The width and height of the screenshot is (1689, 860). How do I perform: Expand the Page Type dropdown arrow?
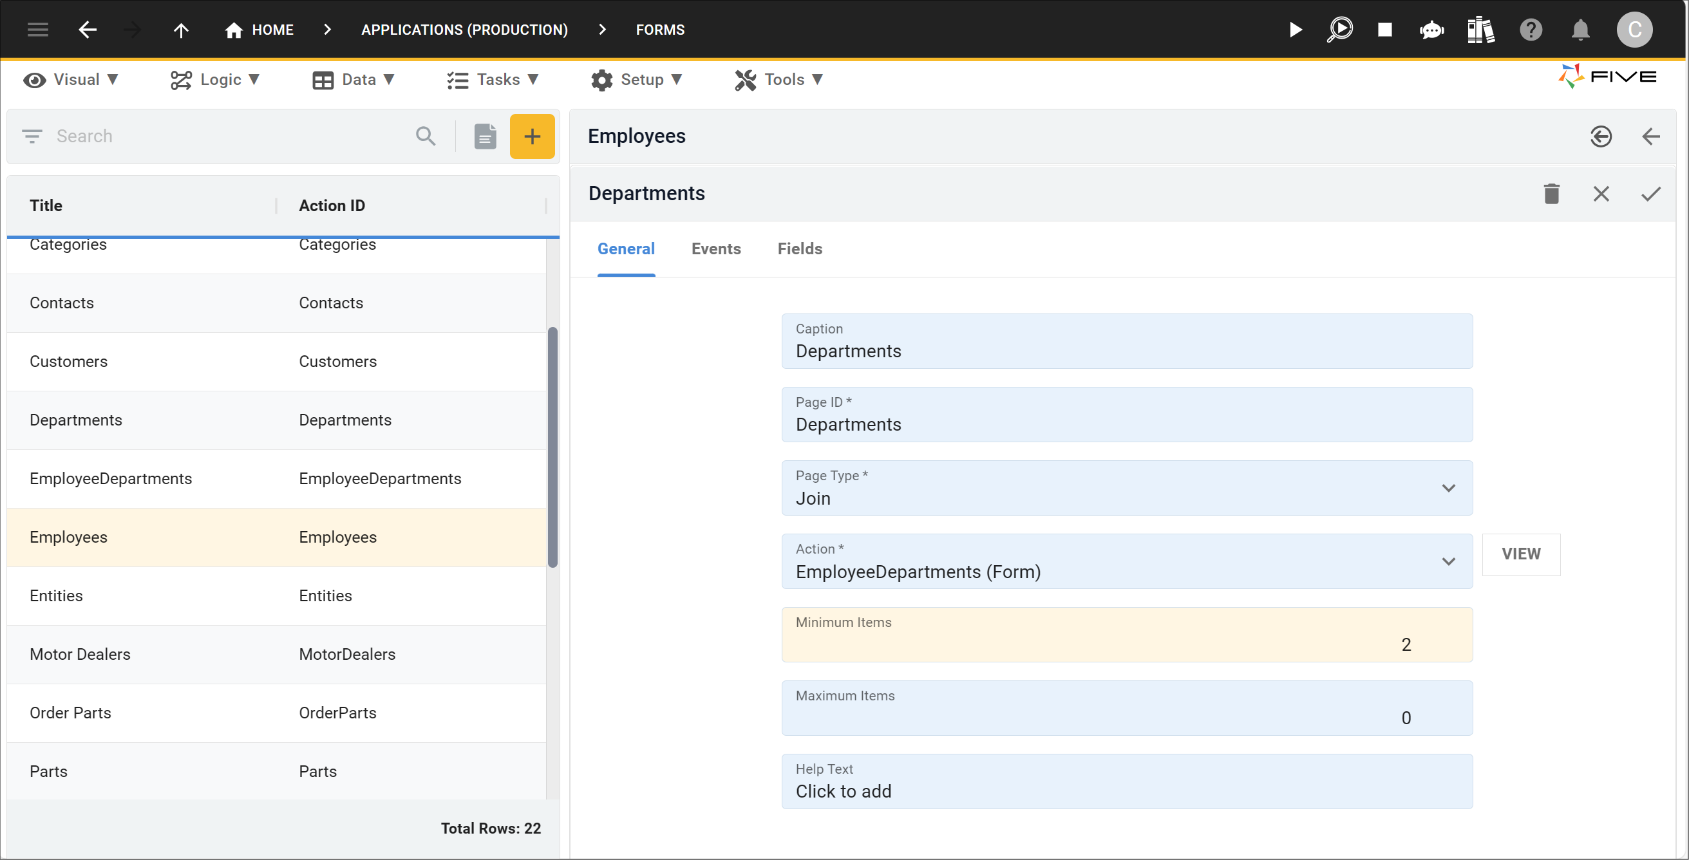click(x=1448, y=489)
